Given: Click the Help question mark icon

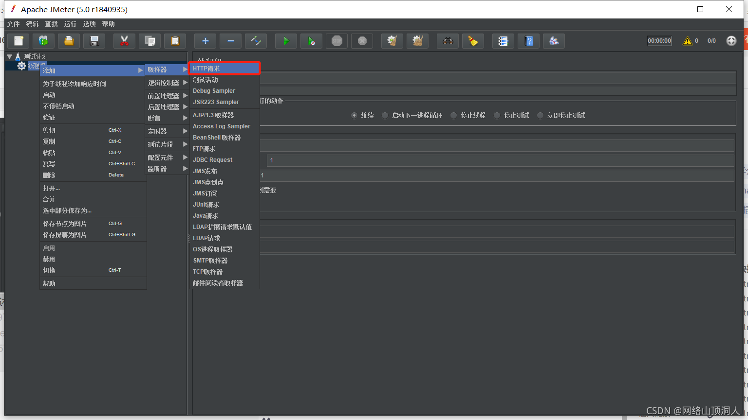Looking at the screenshot, I should [529, 41].
